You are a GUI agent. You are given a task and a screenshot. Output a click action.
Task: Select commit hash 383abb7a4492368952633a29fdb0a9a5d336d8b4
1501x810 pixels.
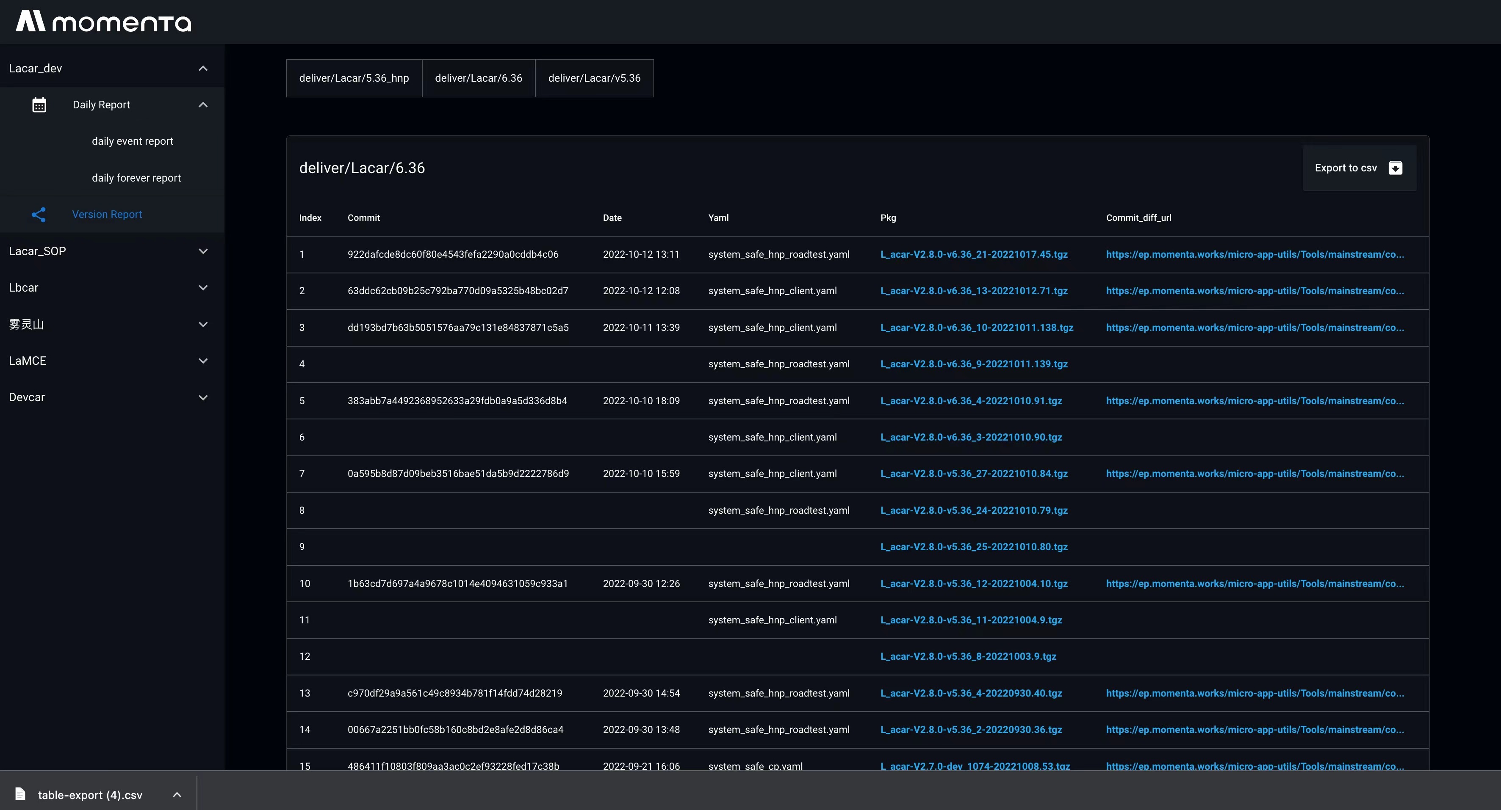coord(457,401)
